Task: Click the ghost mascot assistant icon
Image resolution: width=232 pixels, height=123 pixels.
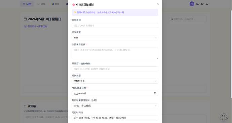Action: click(224, 117)
